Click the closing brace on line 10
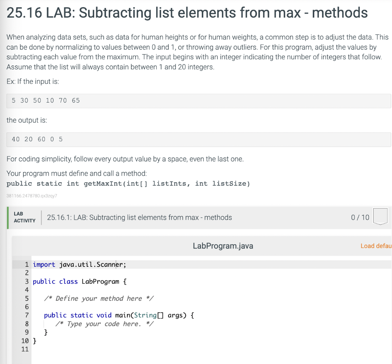The image size is (392, 364). pos(34,341)
